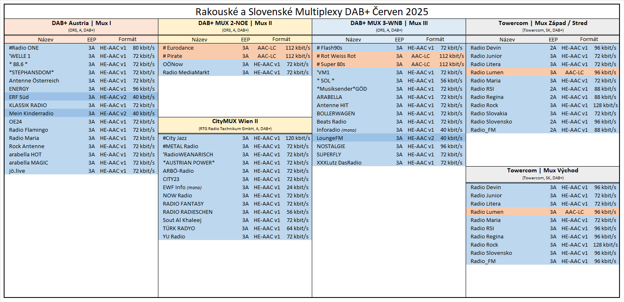Click '# Rot Weiss Rot' station name
Screen dimensions: 624x302
[336, 56]
